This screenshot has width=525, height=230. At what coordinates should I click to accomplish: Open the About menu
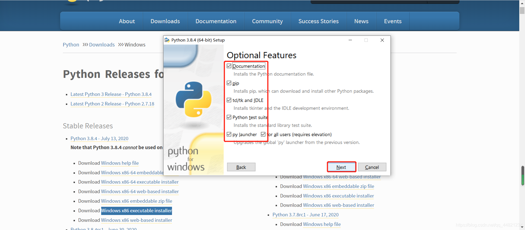pyautogui.click(x=127, y=21)
